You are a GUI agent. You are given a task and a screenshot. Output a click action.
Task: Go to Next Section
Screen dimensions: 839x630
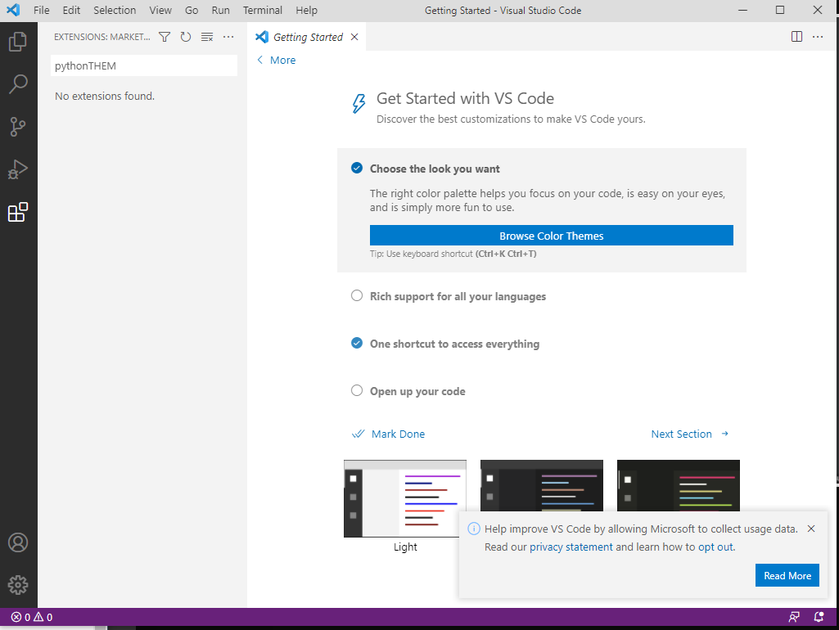(690, 434)
